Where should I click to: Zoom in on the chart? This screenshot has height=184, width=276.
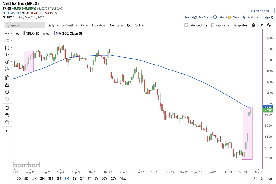click(x=7, y=115)
